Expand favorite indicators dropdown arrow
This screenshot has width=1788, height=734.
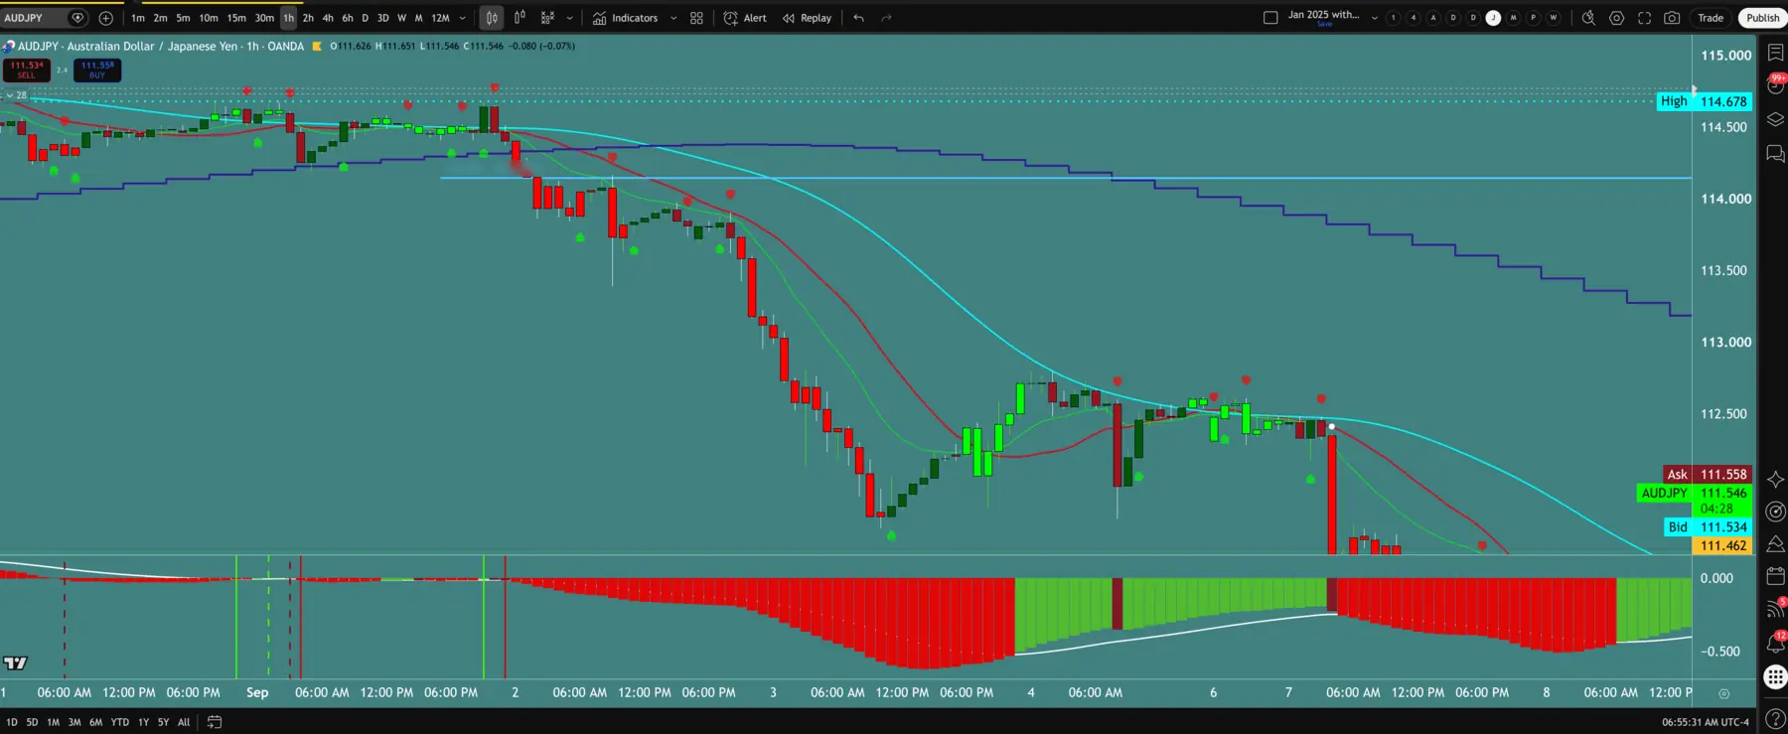(673, 18)
